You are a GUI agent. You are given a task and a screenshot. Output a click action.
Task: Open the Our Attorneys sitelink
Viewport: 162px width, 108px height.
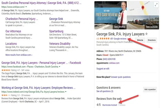tap(13, 31)
